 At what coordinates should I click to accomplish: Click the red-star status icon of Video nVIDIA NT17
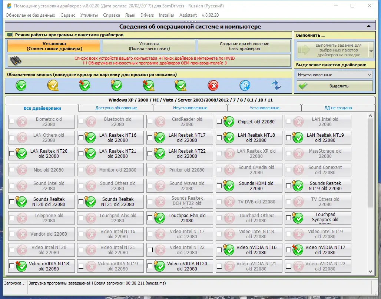tap(298, 250)
